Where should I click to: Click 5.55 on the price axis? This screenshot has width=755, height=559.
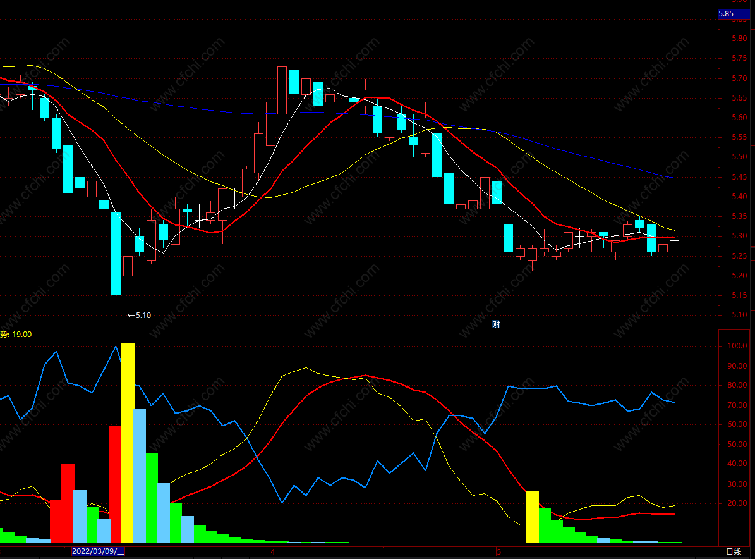coord(739,137)
